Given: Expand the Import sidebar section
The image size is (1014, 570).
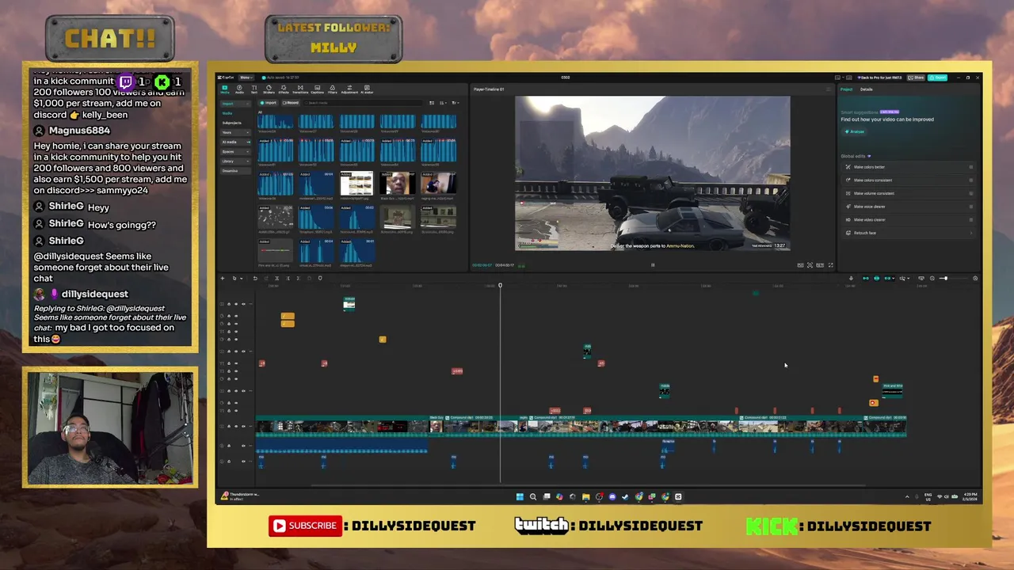Looking at the screenshot, I should coord(235,104).
